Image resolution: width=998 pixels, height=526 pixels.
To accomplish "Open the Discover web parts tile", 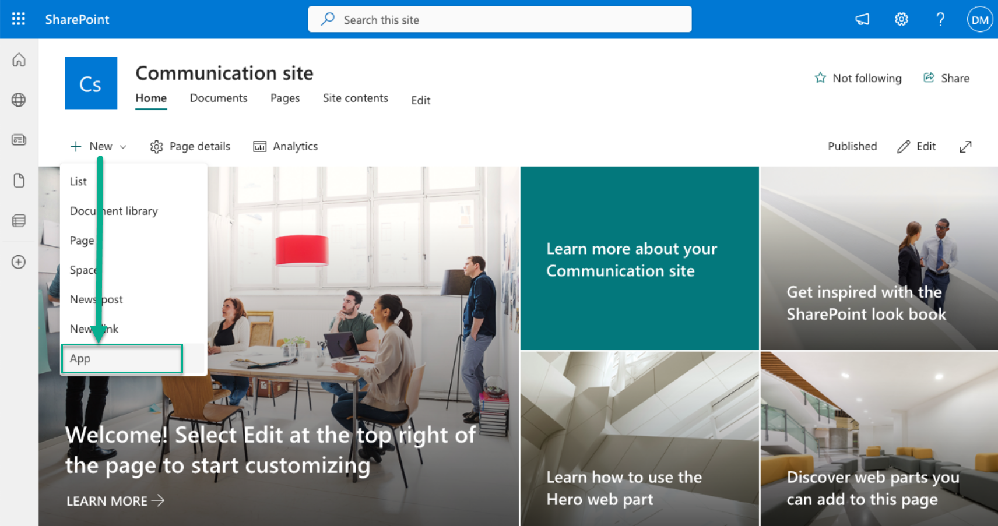I will pos(879,439).
